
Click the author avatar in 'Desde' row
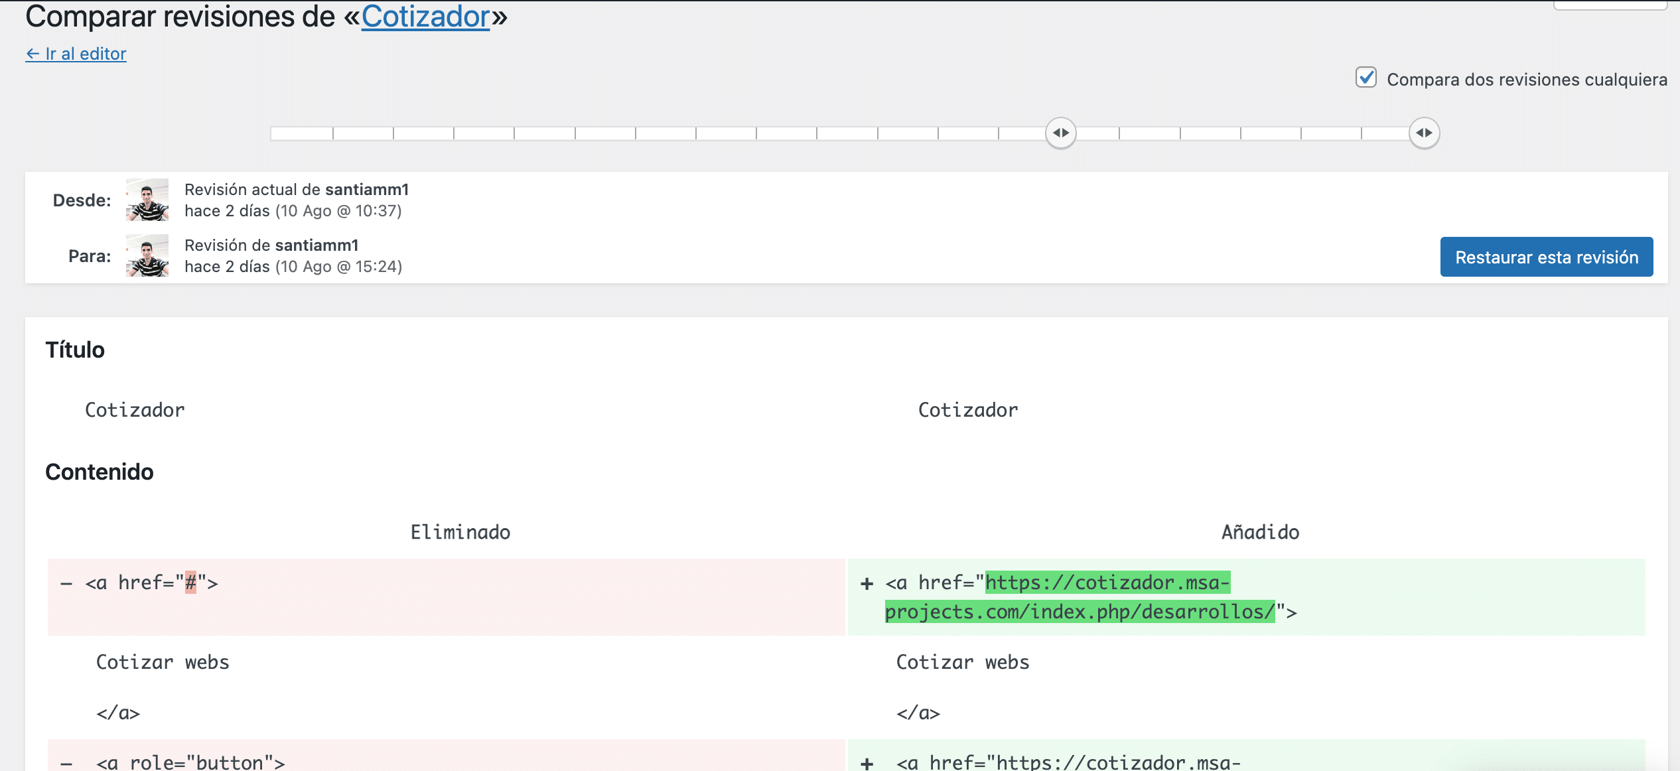coord(147,200)
